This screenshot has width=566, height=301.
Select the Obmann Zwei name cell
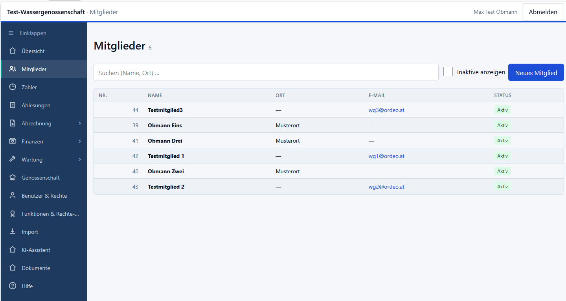(166, 171)
